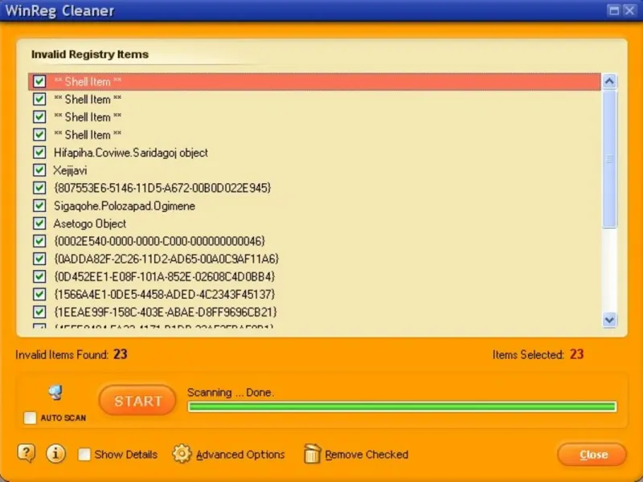Image resolution: width=643 pixels, height=482 pixels.
Task: Click the Advanced Options link
Action: 240,455
